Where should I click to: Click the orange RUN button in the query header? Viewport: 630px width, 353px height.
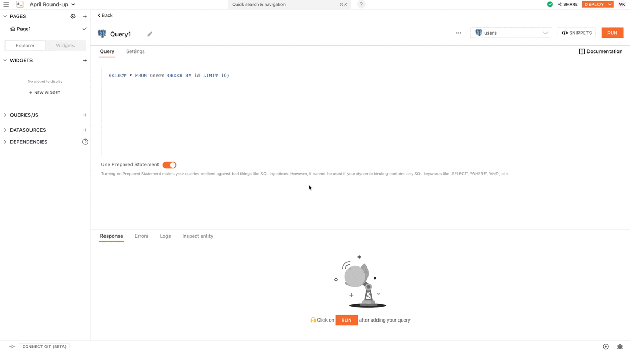[612, 33]
